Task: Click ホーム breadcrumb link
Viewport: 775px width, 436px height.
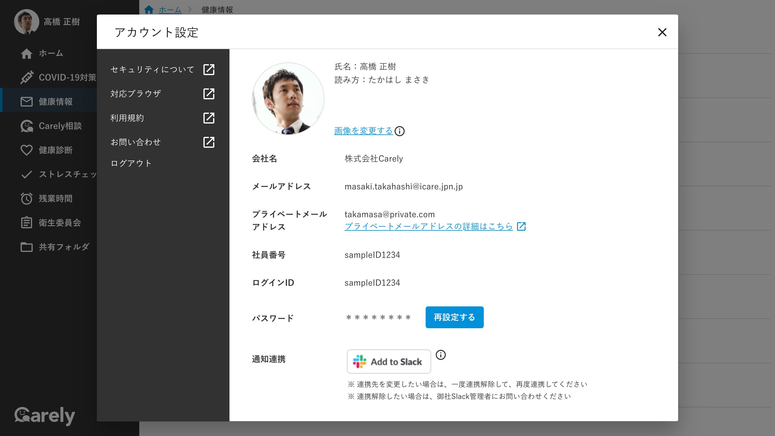Action: click(x=170, y=10)
